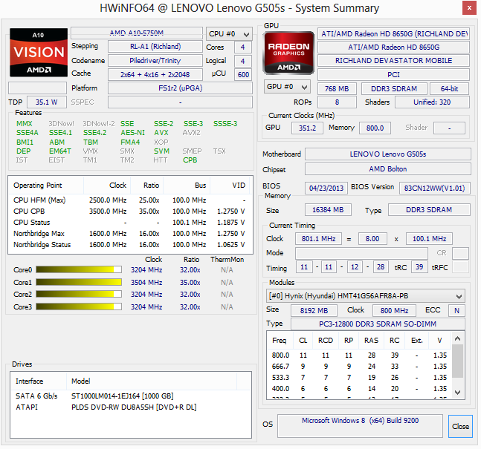
Task: Select the Northbridge Status row
Action: coord(129,245)
